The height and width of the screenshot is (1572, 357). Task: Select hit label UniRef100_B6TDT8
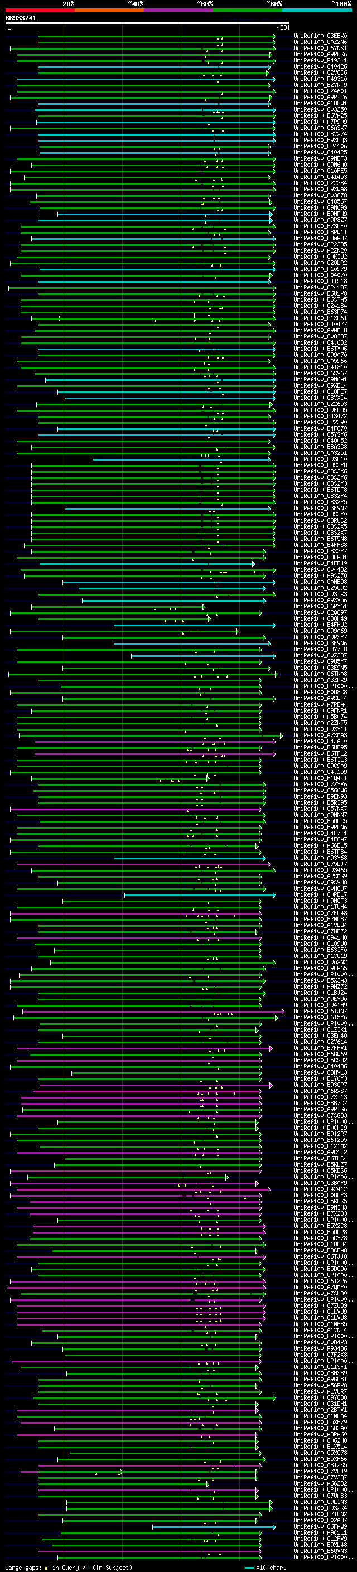(x=320, y=490)
